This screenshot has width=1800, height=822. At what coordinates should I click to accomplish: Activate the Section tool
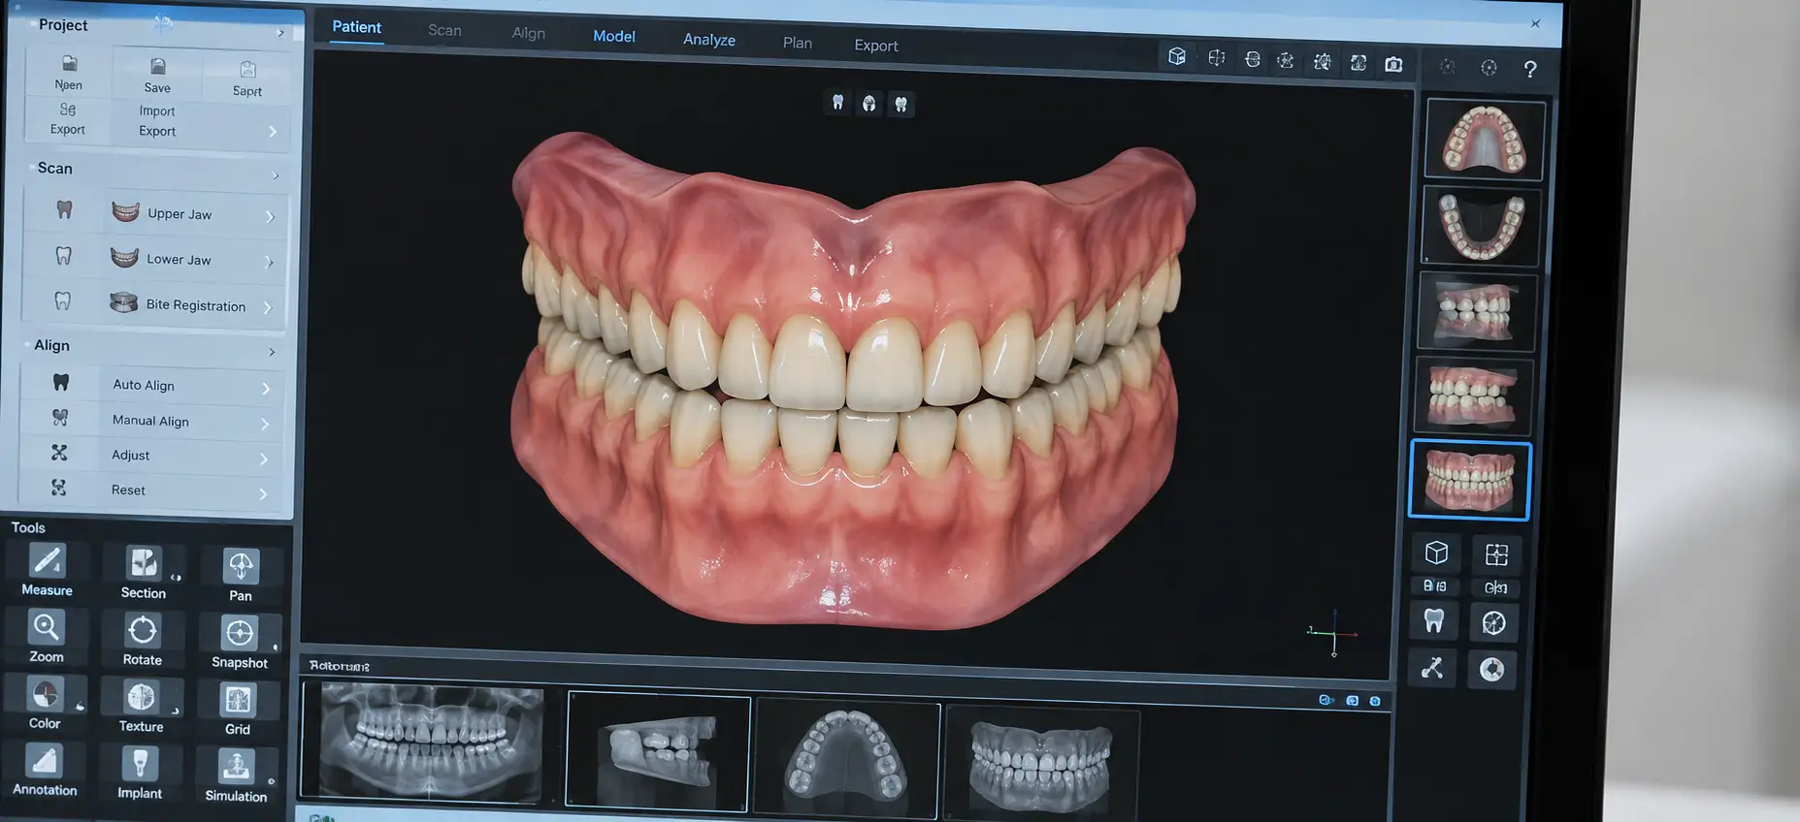click(x=144, y=572)
